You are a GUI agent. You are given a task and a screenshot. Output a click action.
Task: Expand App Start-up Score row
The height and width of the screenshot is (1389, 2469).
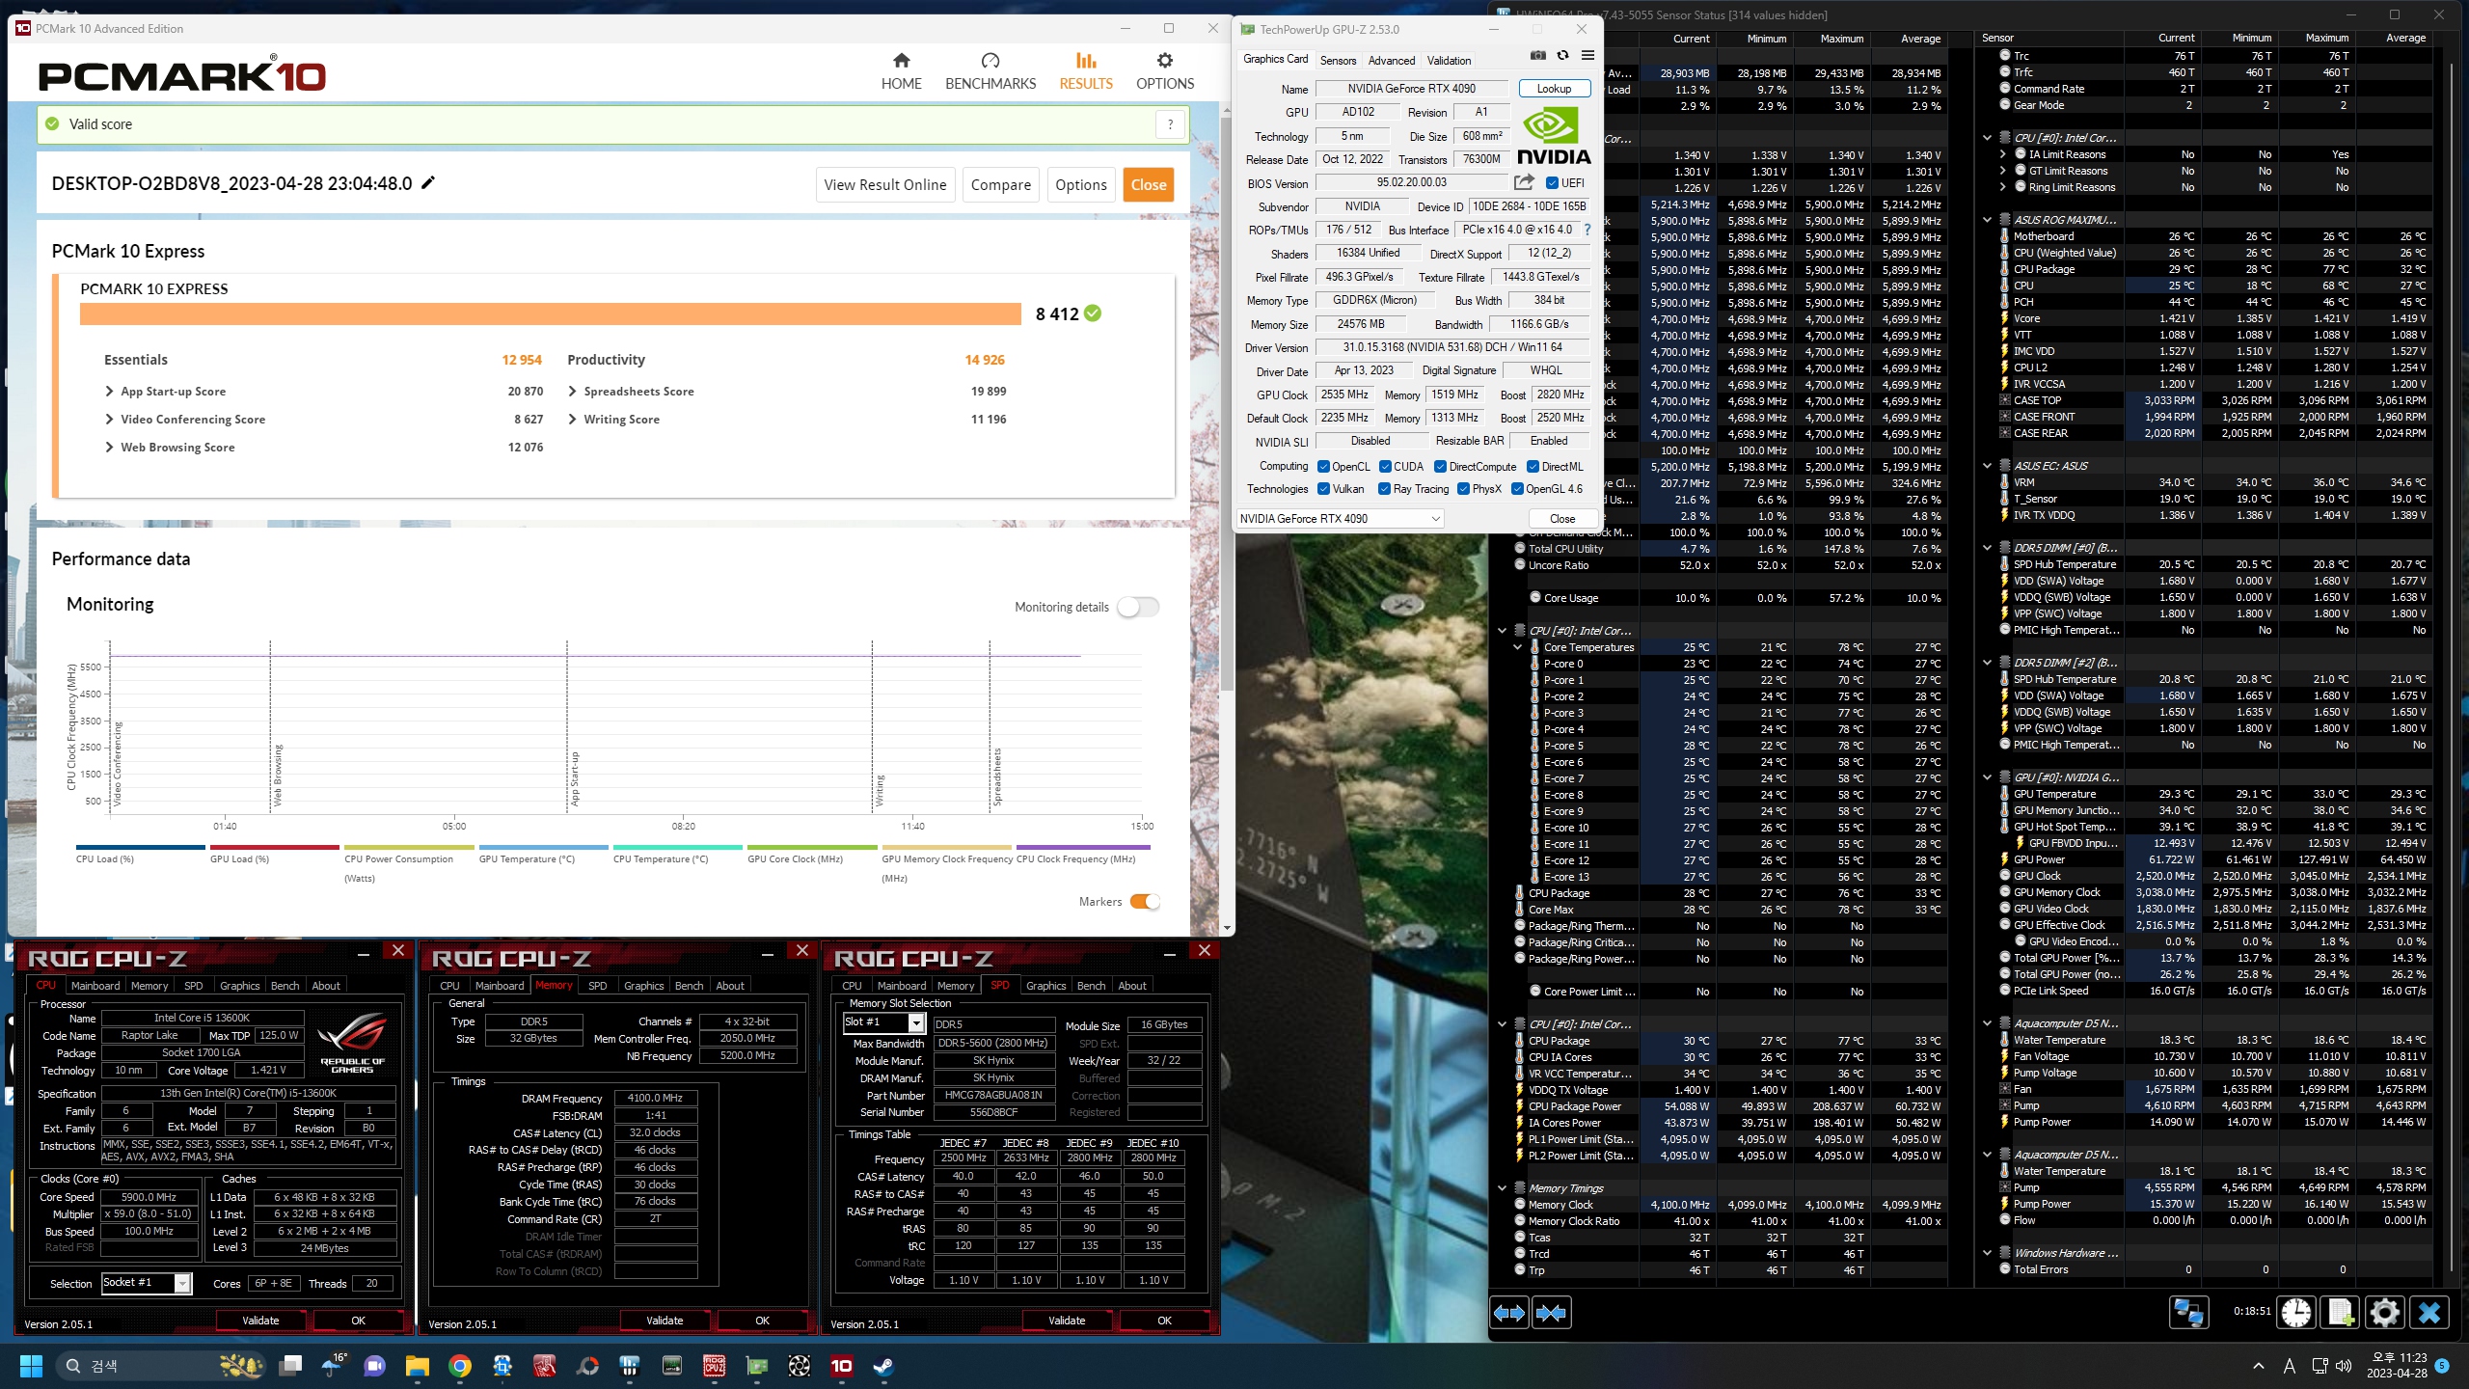coord(109,392)
